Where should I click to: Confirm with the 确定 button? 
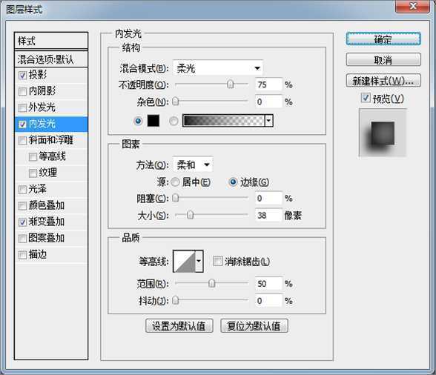click(x=383, y=39)
